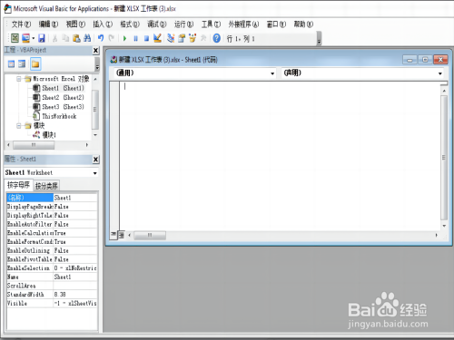
Task: Select 模块1 module in project tree
Action: tap(44, 135)
